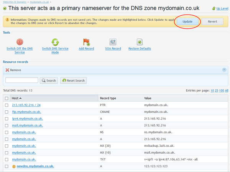
Task: Open mydomain.co.uk. link in NS row
Action: (x=24, y=132)
